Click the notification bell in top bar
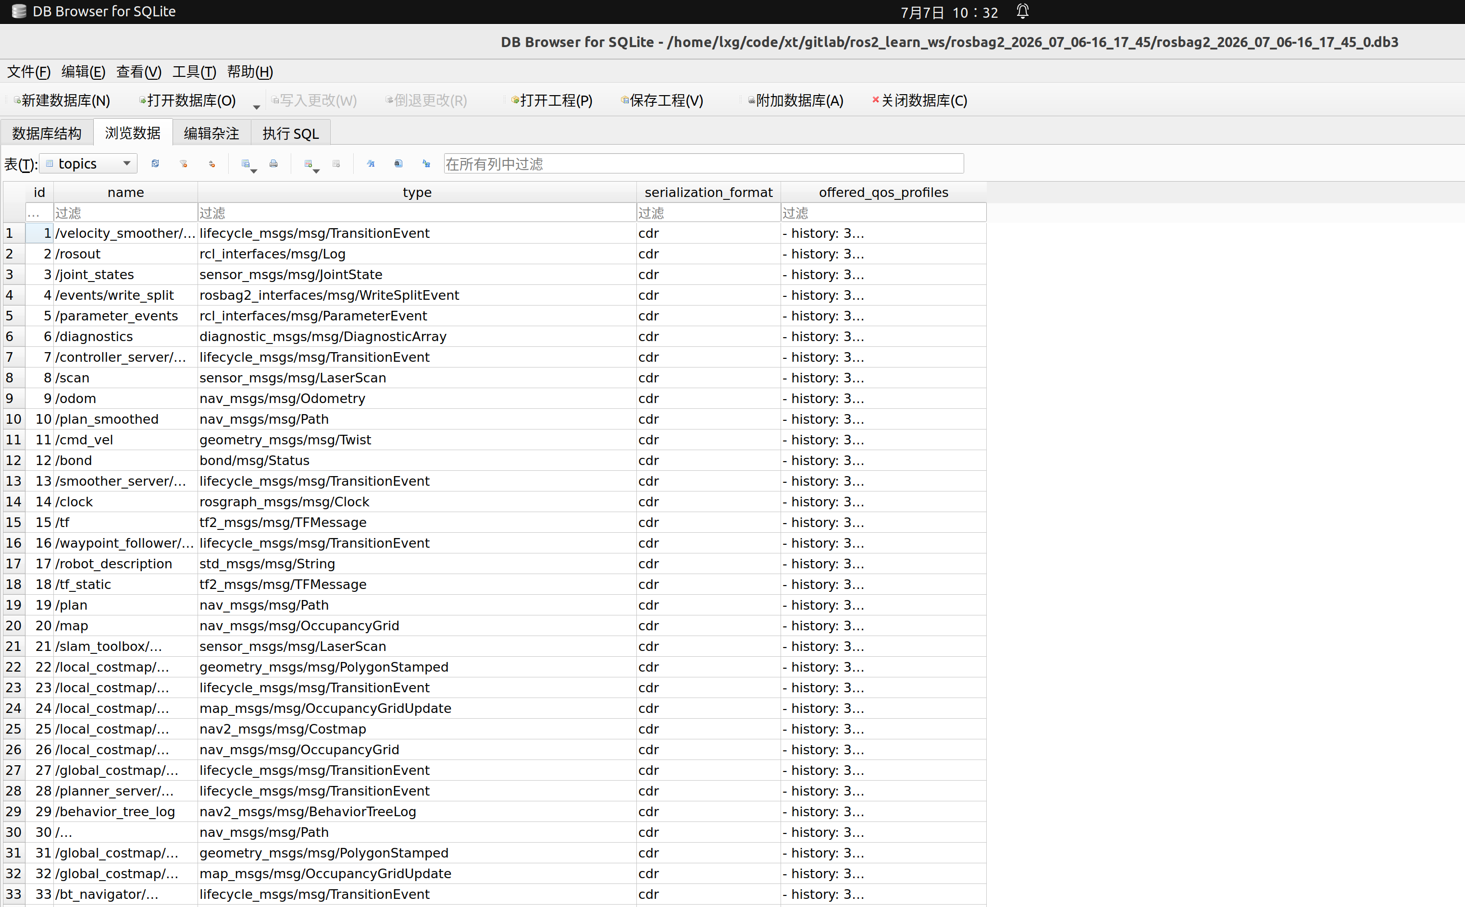 pos(1023,12)
